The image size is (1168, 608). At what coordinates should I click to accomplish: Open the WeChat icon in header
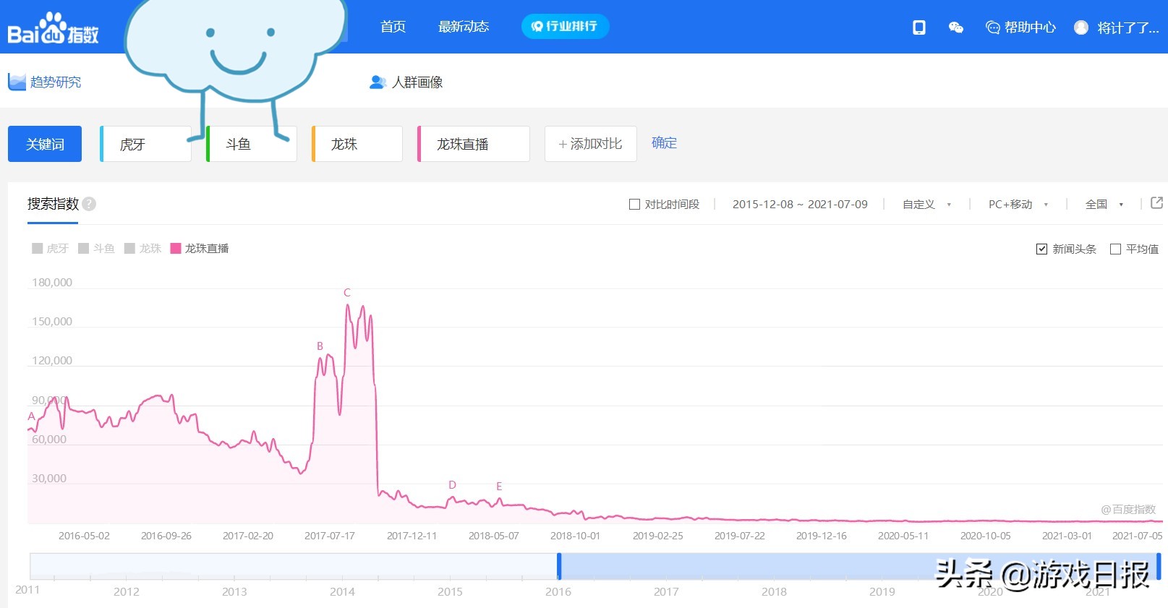[956, 27]
